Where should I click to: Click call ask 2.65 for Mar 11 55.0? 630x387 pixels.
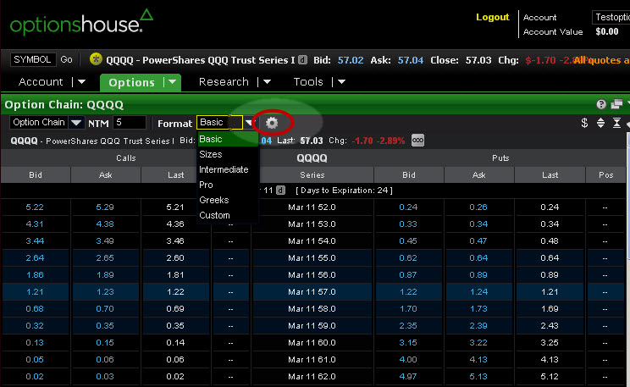tap(105, 258)
